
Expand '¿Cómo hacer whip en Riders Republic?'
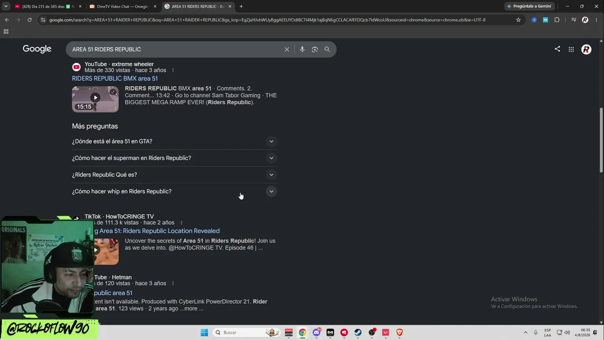pyautogui.click(x=175, y=191)
